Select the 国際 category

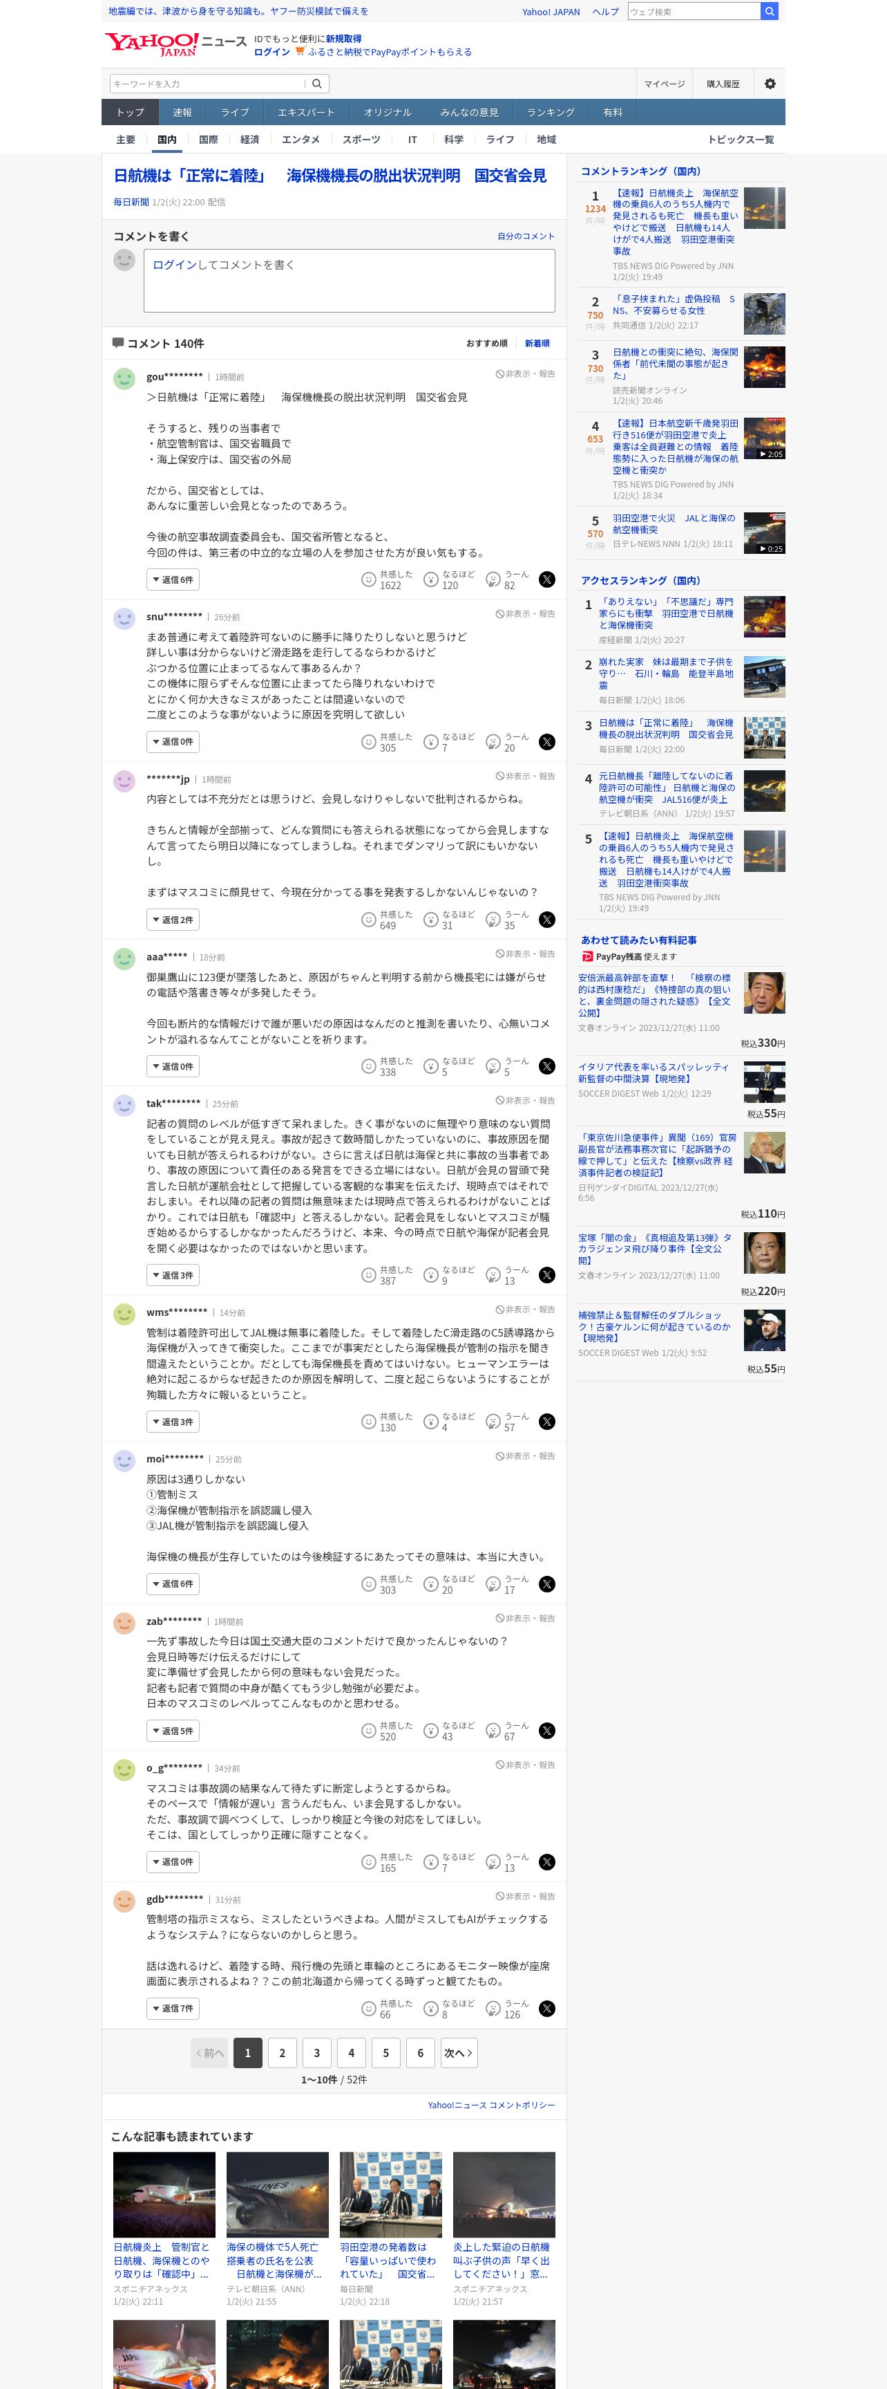pyautogui.click(x=209, y=139)
